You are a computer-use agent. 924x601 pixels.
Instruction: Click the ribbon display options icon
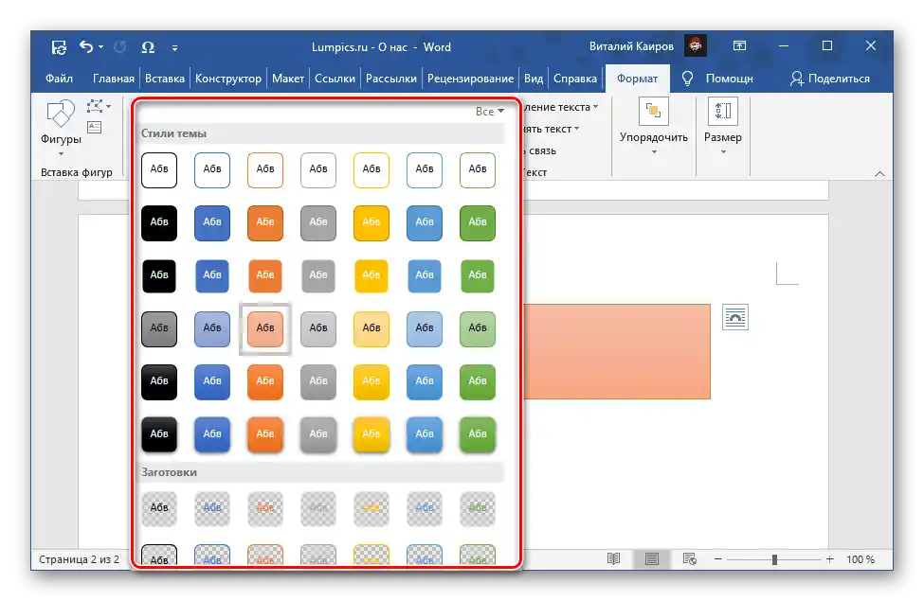click(x=739, y=46)
